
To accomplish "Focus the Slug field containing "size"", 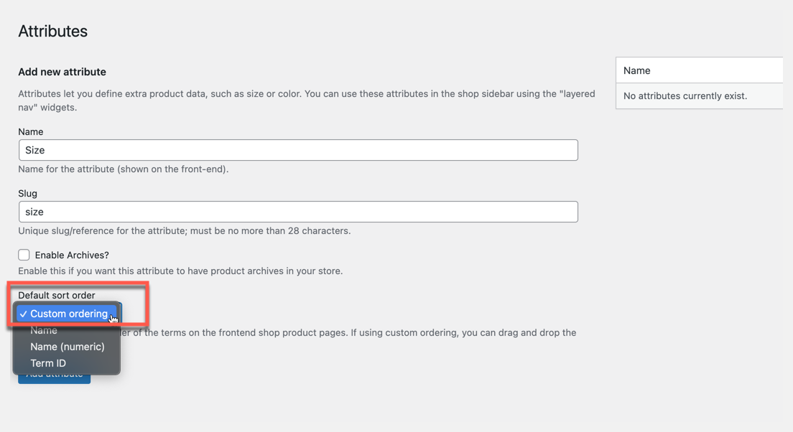I will [298, 212].
